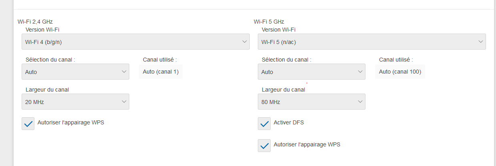
Task: Open the Wi-Fi 4 (b/g/n) version dropdown
Action: [x=136, y=42]
